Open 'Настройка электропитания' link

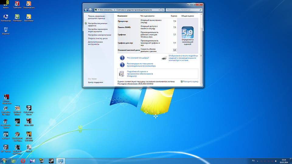(x=99, y=35)
